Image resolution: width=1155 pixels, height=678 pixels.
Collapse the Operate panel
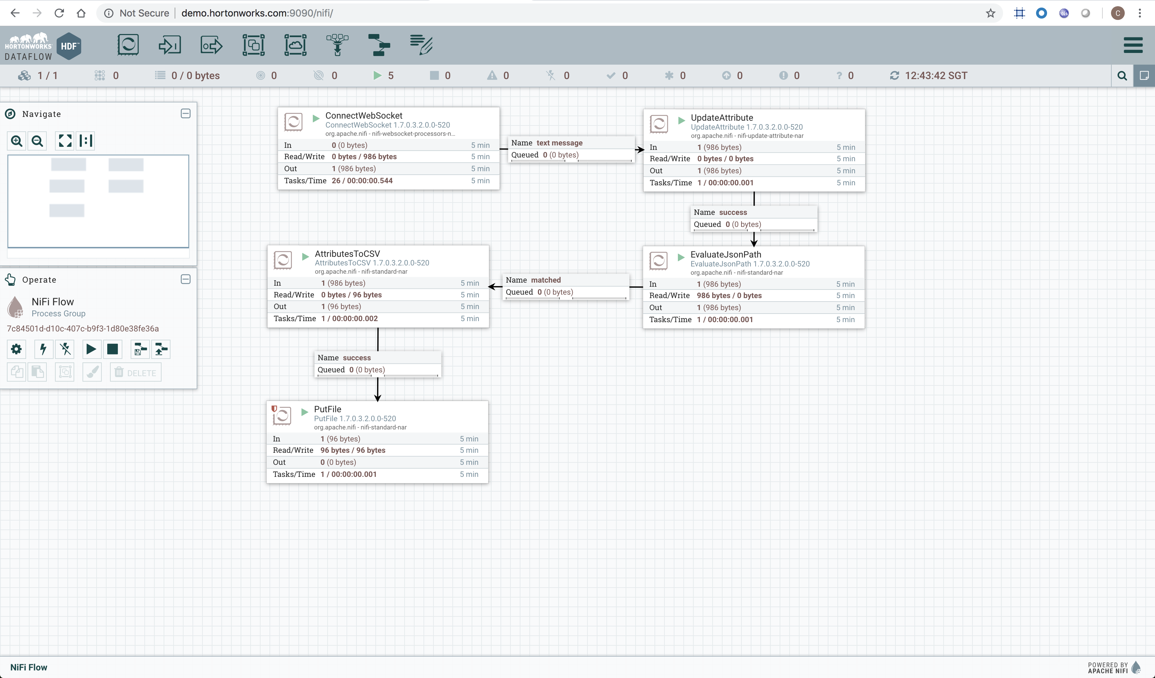click(186, 280)
